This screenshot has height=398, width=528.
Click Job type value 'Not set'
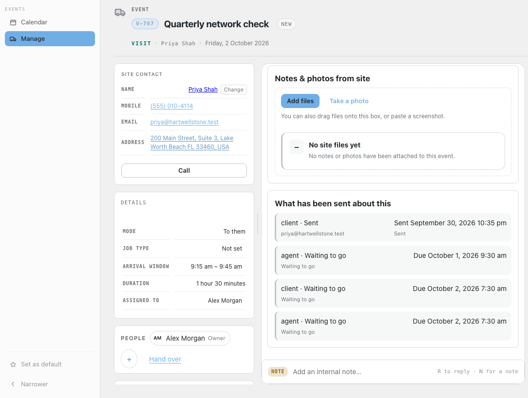point(232,249)
